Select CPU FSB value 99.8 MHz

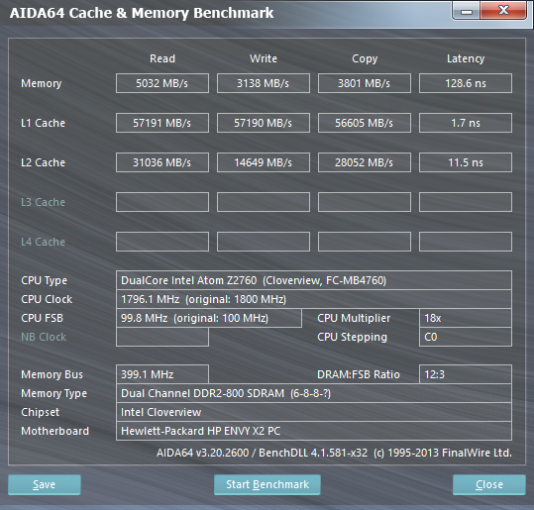point(209,318)
